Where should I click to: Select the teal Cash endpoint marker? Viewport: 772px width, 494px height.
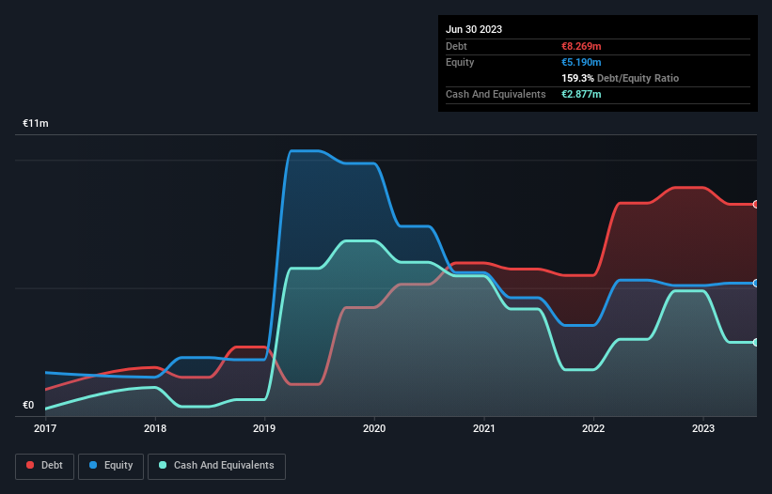click(x=756, y=342)
